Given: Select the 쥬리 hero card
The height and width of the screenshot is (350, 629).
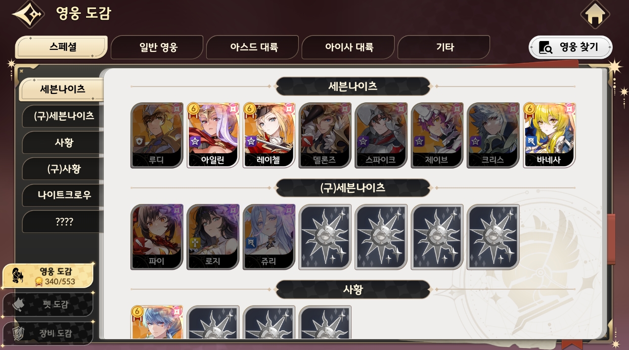Looking at the screenshot, I should (269, 237).
